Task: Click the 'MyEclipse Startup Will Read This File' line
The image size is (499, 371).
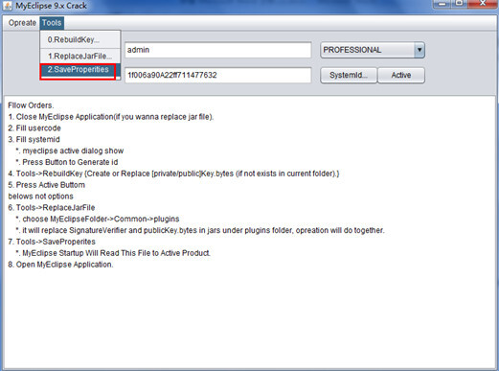Action: [x=113, y=253]
